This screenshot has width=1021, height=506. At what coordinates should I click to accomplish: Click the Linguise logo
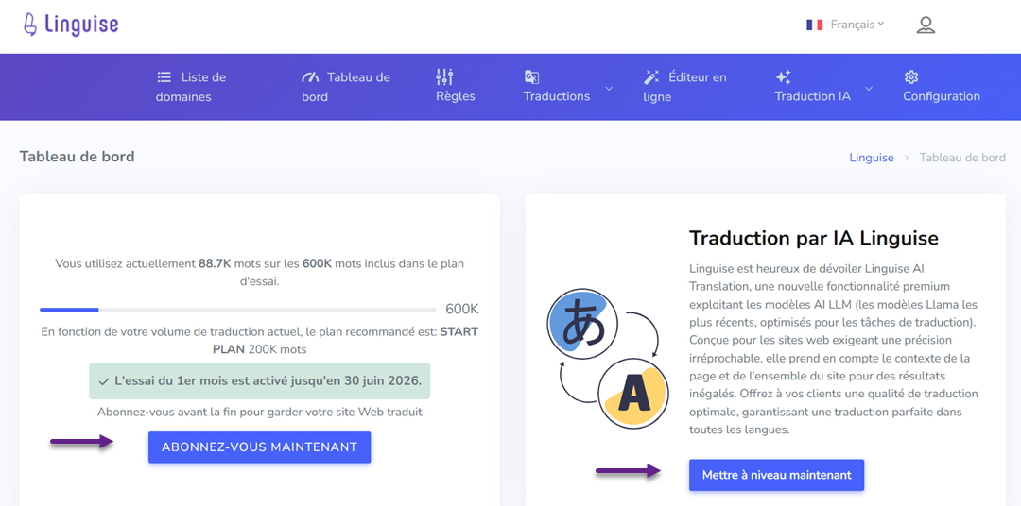coord(70,25)
